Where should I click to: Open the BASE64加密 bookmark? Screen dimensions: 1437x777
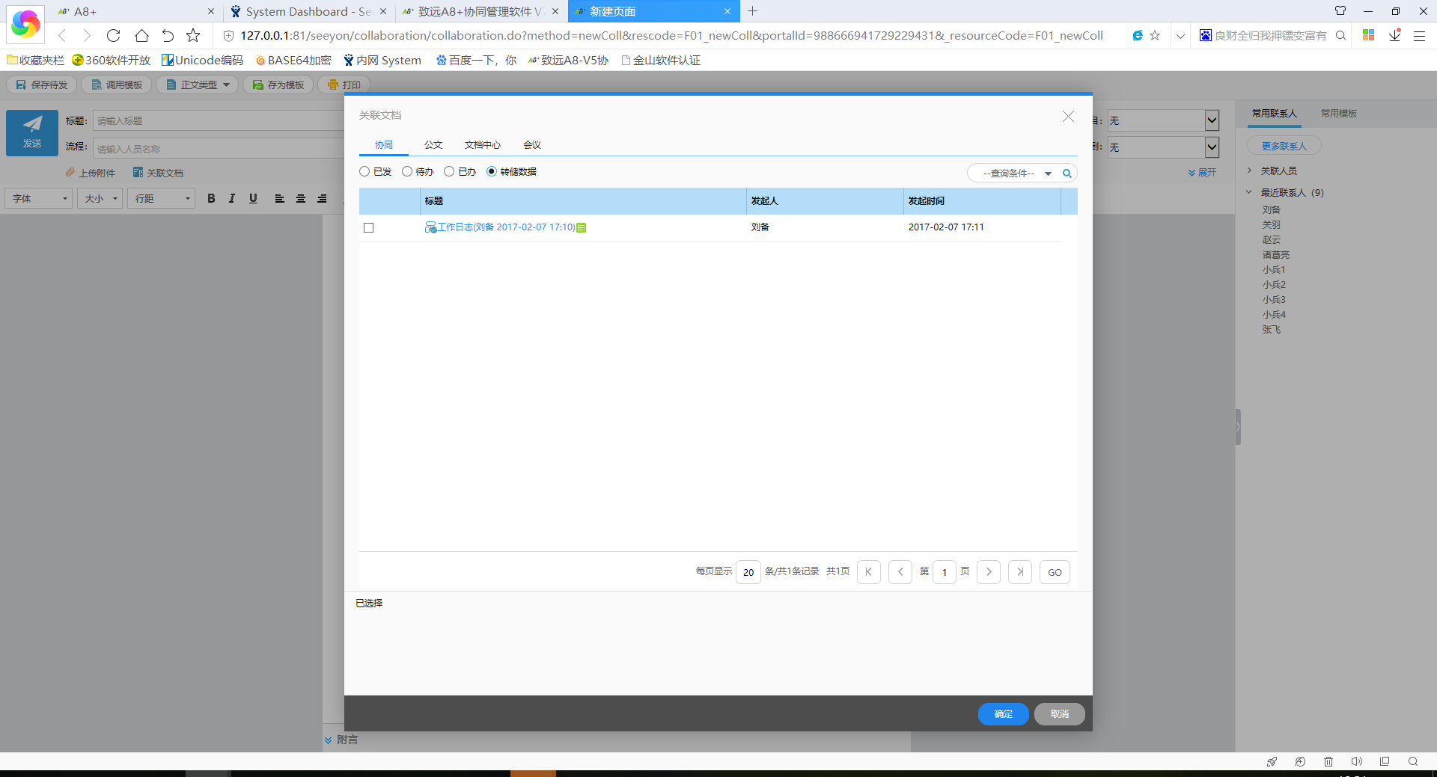293,61
